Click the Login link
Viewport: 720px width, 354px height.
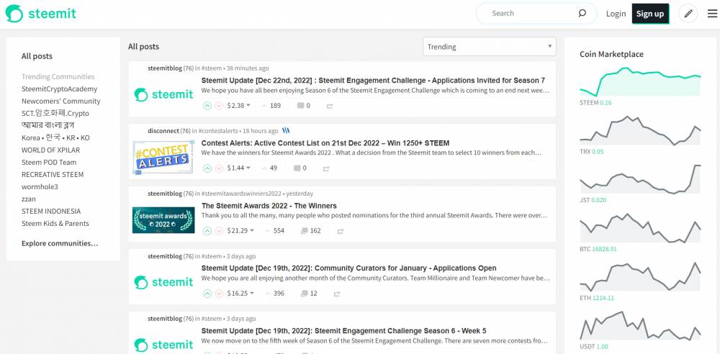616,14
